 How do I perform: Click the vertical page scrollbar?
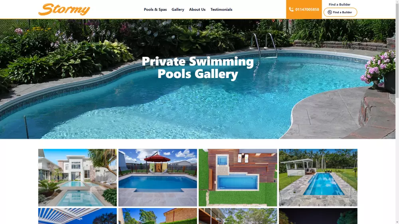pos(397,112)
